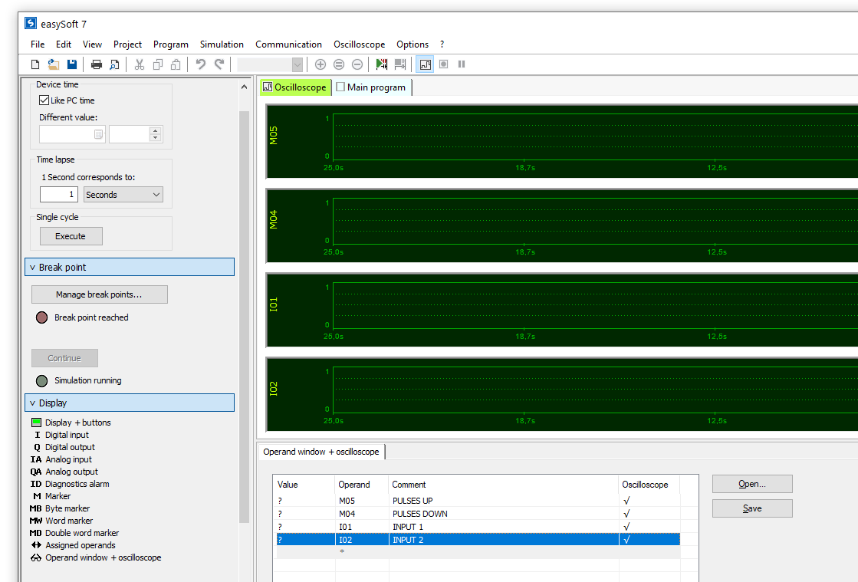Uncheck the Like PC time checkbox

44,100
